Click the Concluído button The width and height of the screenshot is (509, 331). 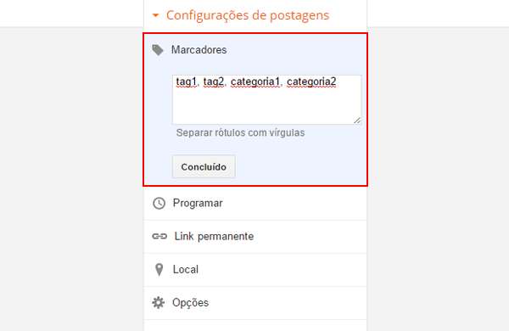pyautogui.click(x=204, y=166)
